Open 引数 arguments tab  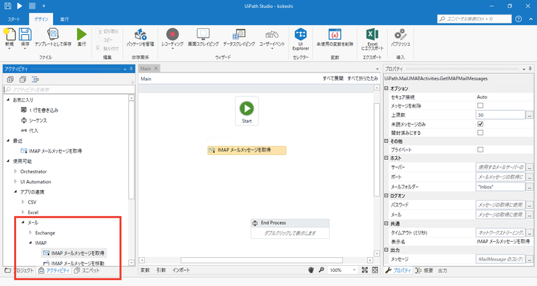pyautogui.click(x=161, y=271)
